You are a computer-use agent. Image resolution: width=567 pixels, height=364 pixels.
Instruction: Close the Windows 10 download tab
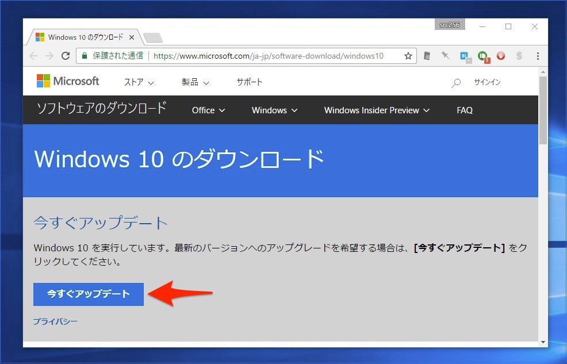coord(132,37)
